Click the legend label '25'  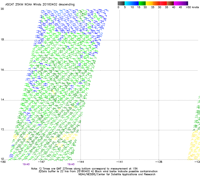click(152, 7)
